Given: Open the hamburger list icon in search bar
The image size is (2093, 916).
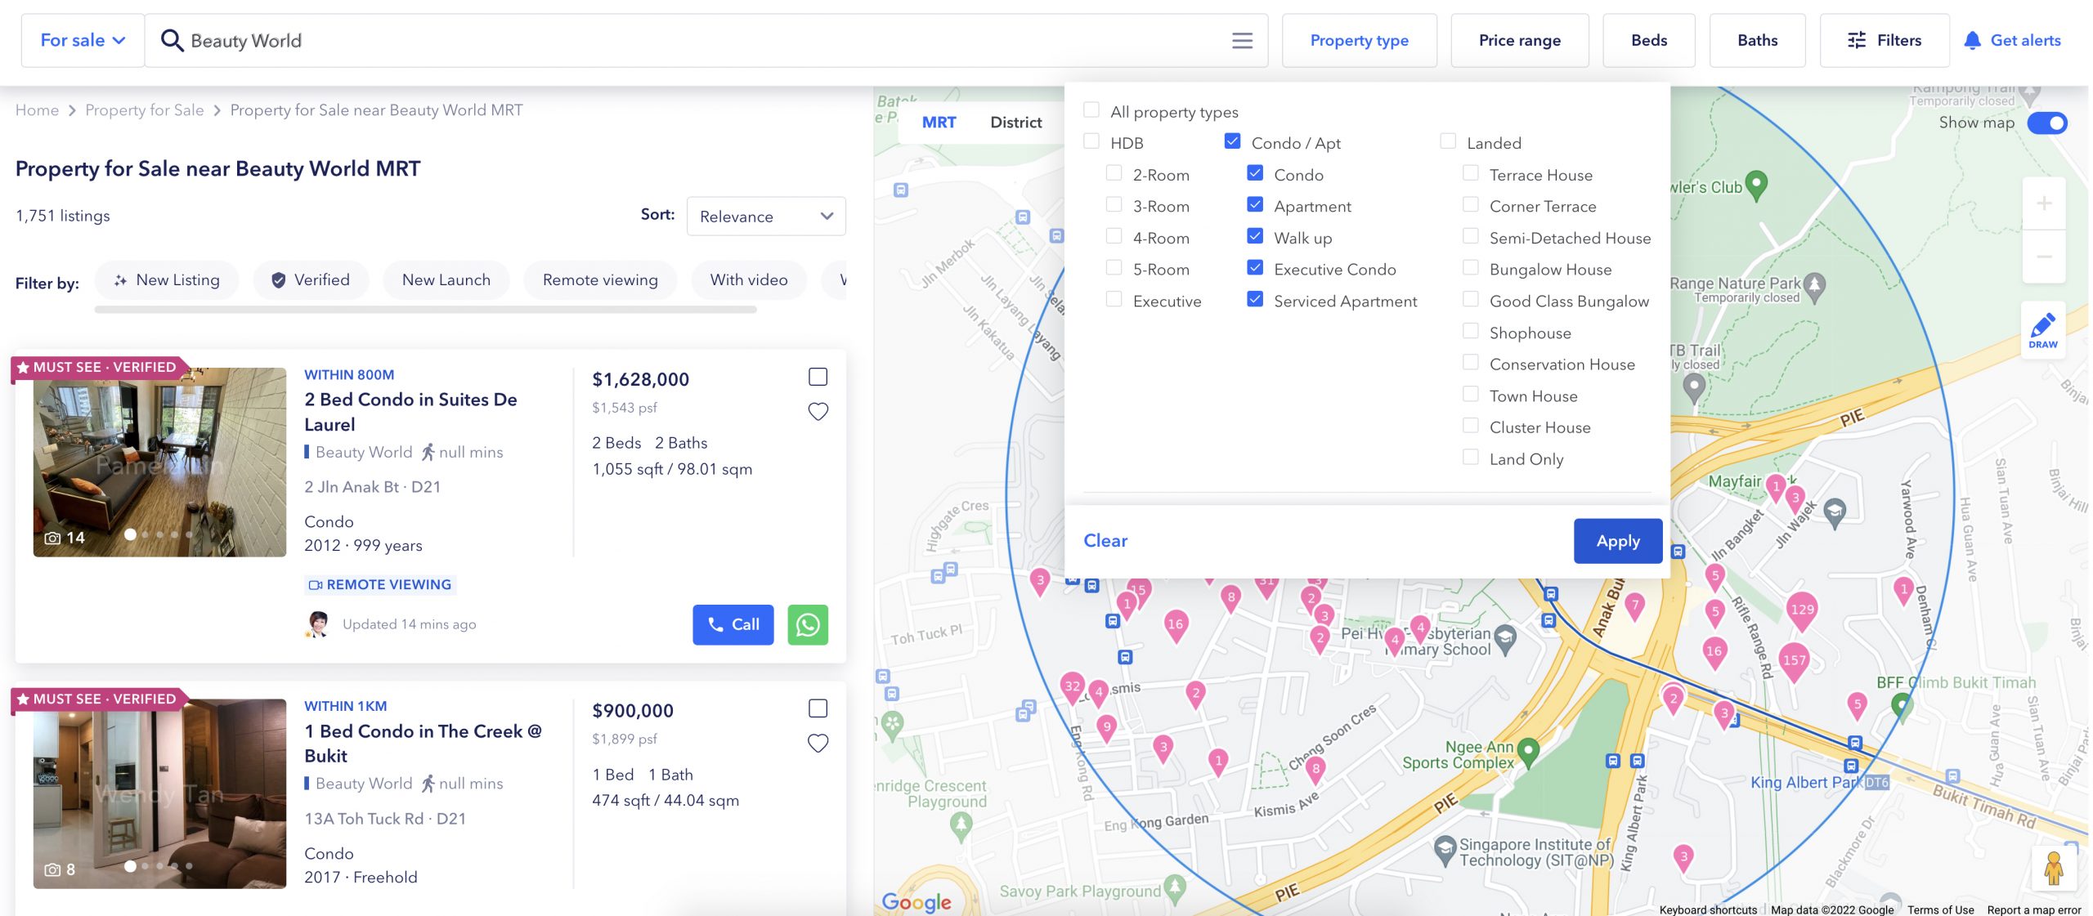Looking at the screenshot, I should pos(1242,40).
